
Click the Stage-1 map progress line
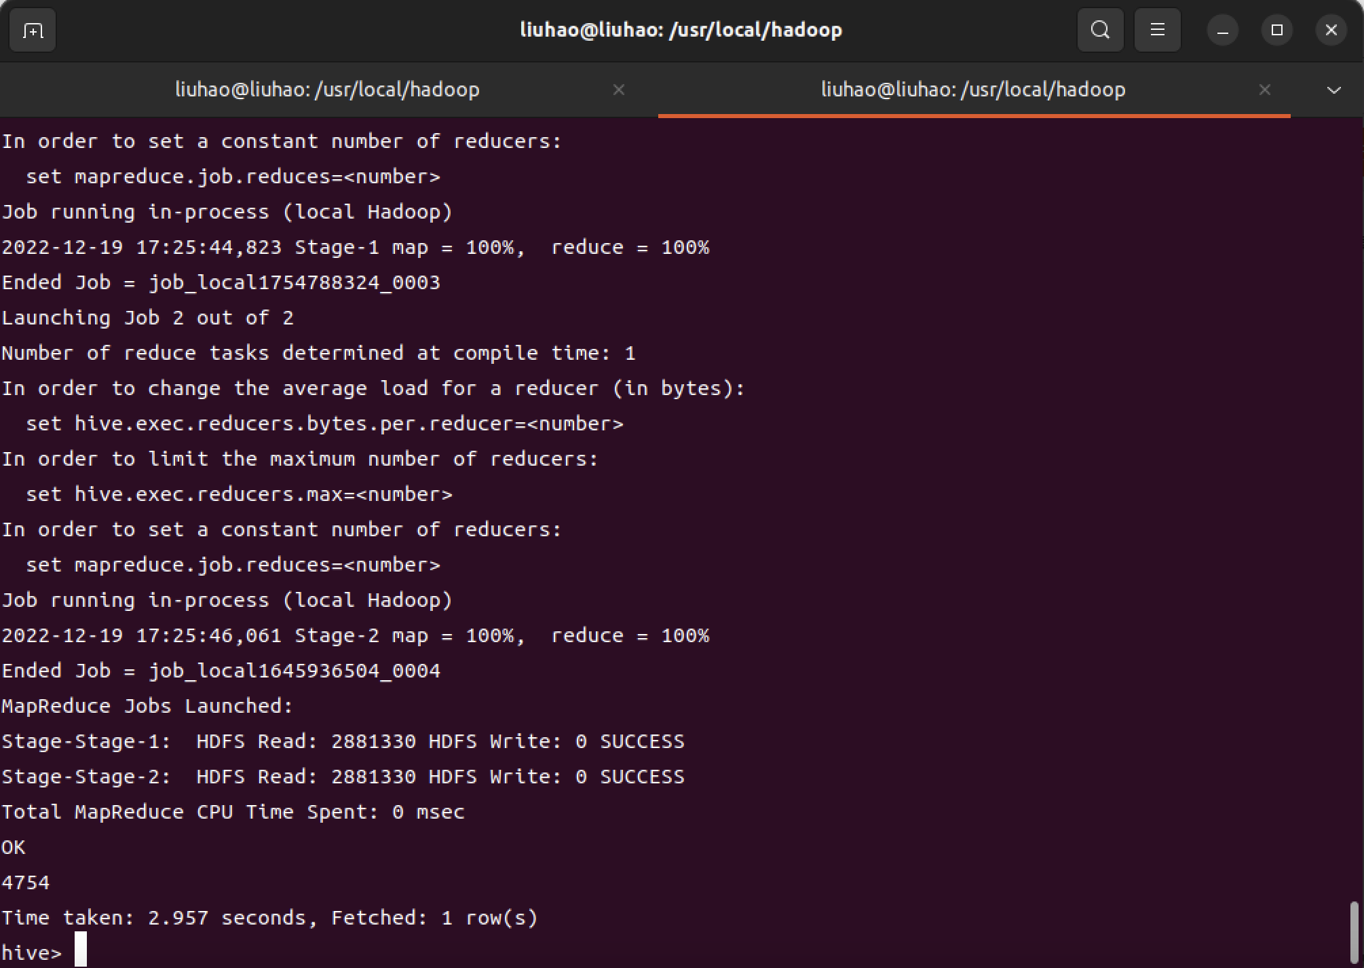pyautogui.click(x=355, y=247)
